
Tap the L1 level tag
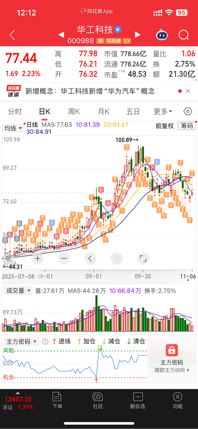click(127, 41)
